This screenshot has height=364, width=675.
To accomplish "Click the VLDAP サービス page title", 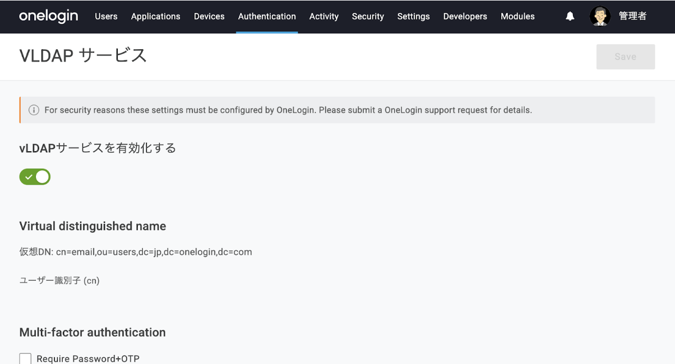I will click(x=83, y=56).
